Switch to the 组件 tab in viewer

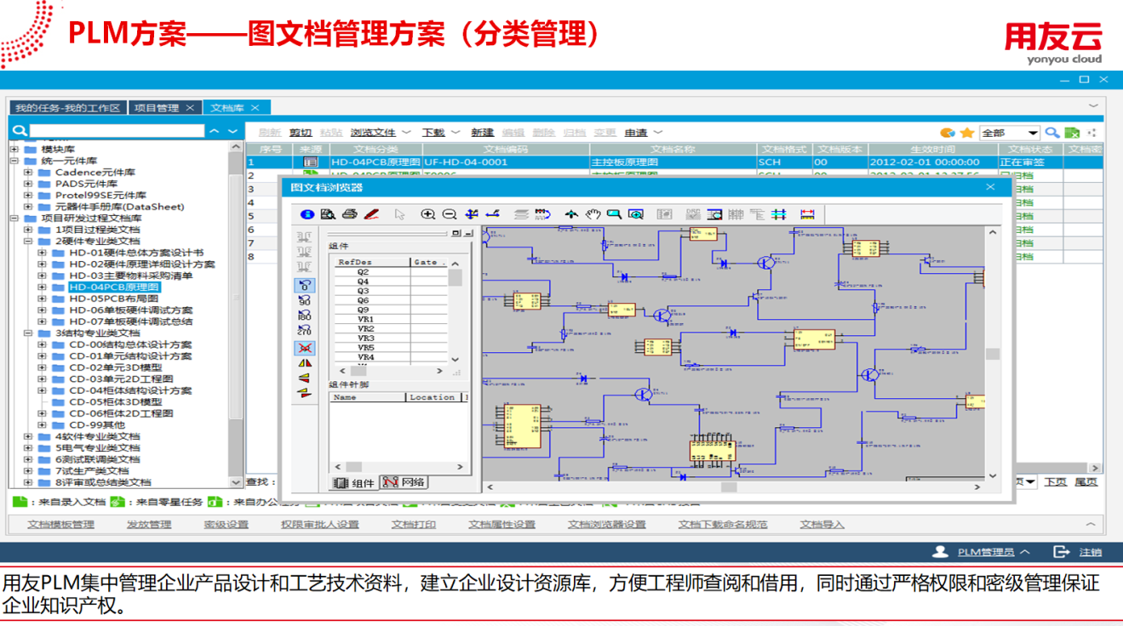[353, 482]
